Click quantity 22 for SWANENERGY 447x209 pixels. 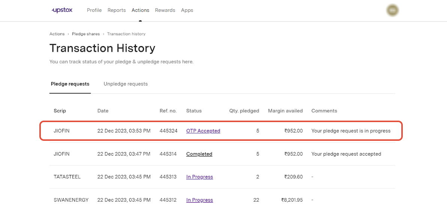[x=256, y=200]
